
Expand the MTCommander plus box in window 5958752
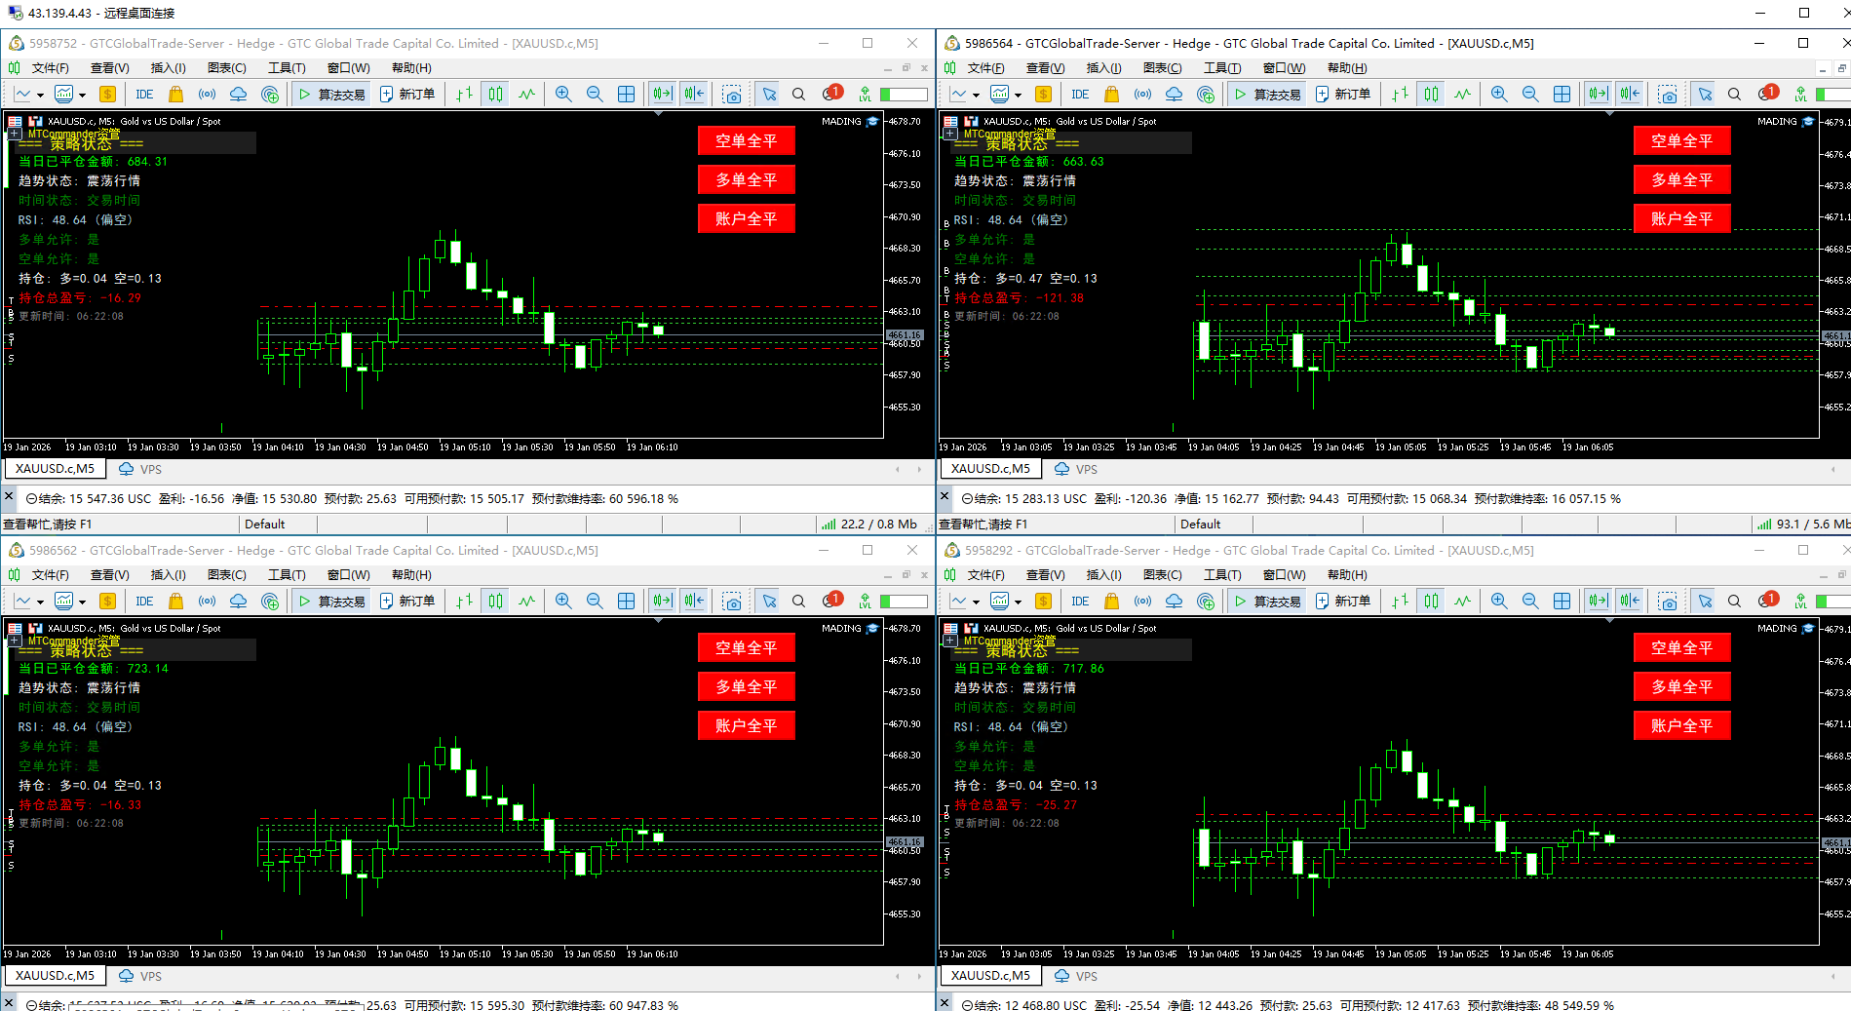(x=15, y=135)
